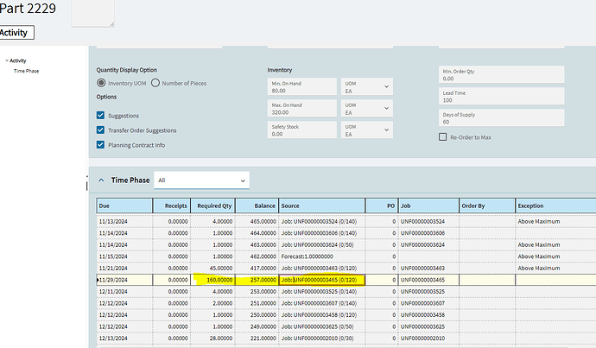
Task: Sort by the Balance column header
Action: [x=257, y=206]
